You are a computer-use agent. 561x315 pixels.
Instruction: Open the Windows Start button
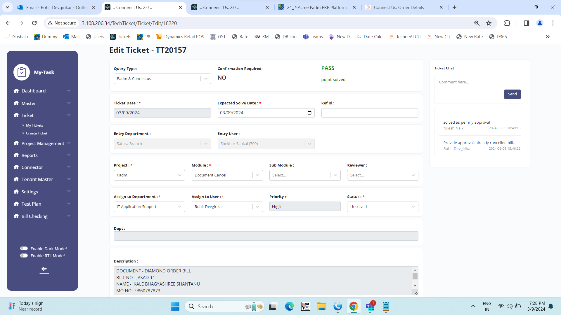tap(175, 306)
